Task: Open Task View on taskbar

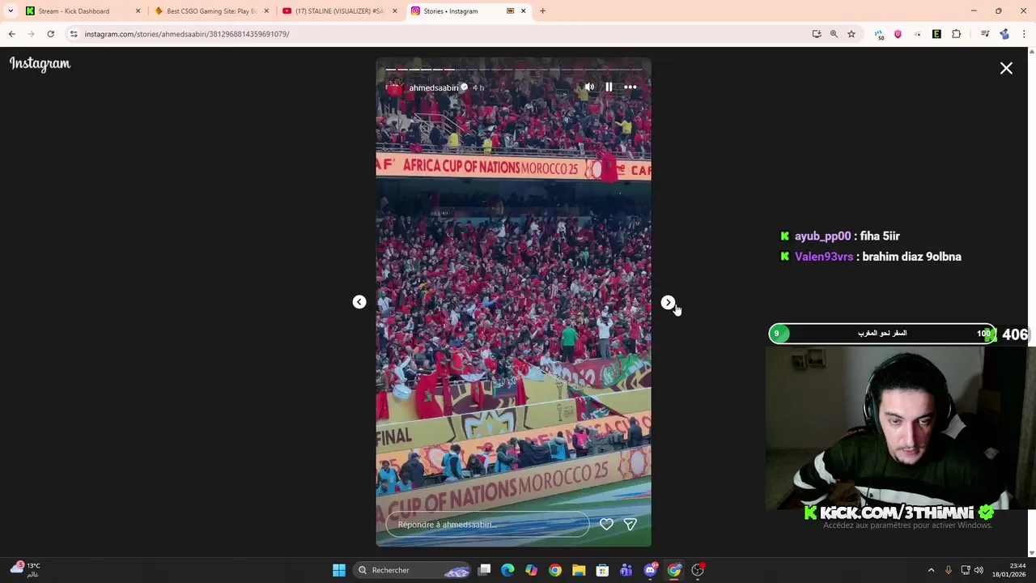Action: click(x=484, y=570)
